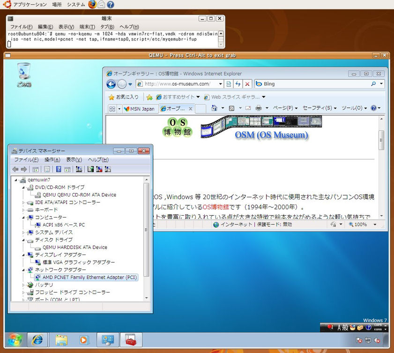This screenshot has height=353, width=394.
Task: Click the print icon in IE
Action: coord(258,108)
